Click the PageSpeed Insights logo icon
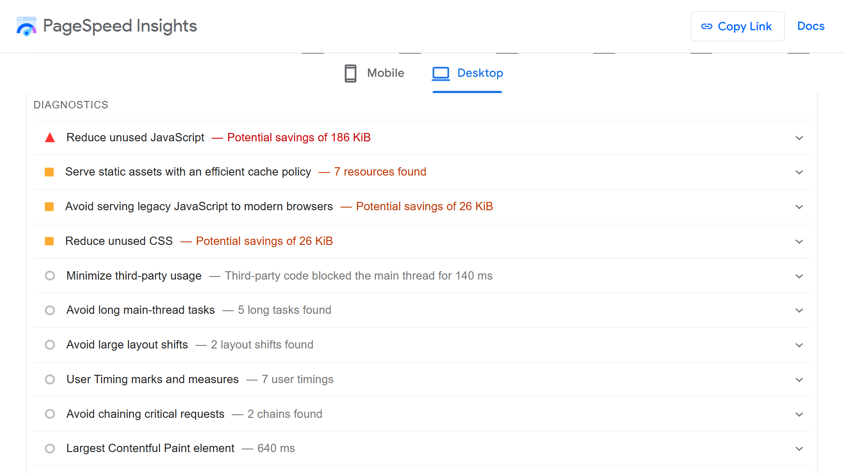This screenshot has width=844, height=474. coord(26,26)
